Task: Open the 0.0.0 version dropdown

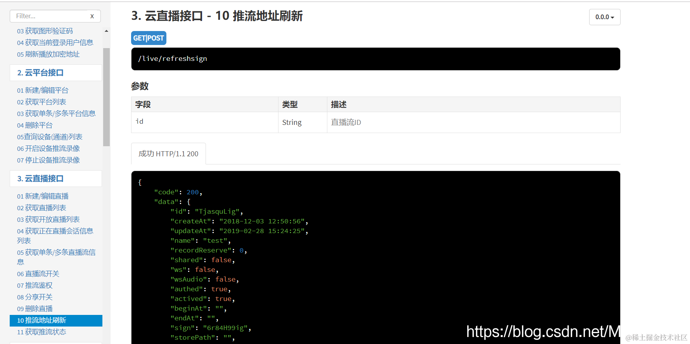Action: pos(605,17)
